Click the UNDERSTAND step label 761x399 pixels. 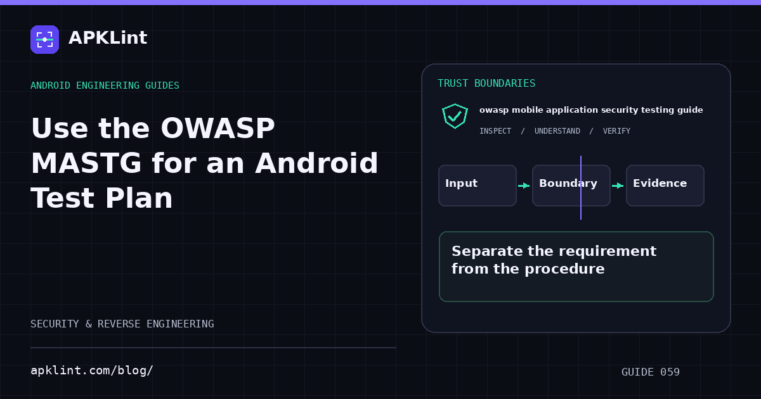(x=557, y=131)
